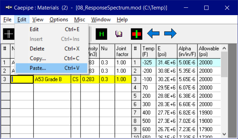Click the Alpha (in/in/F) column header
238x139 pixels.
click(x=187, y=51)
